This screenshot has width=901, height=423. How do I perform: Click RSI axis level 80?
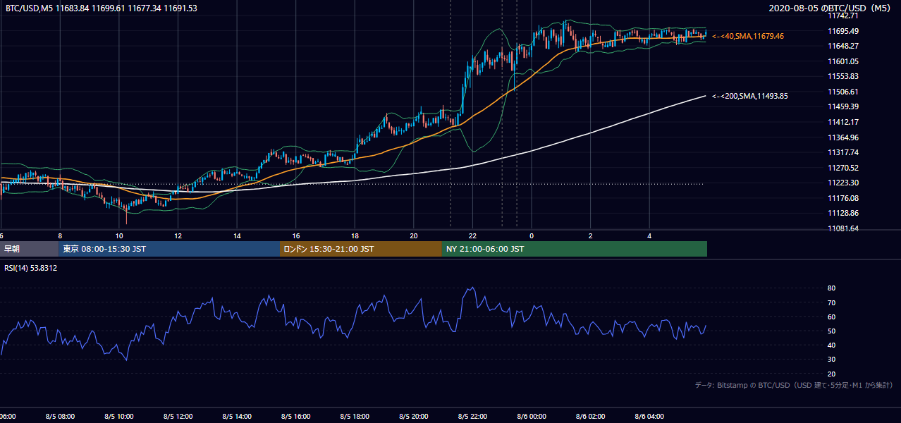[832, 288]
